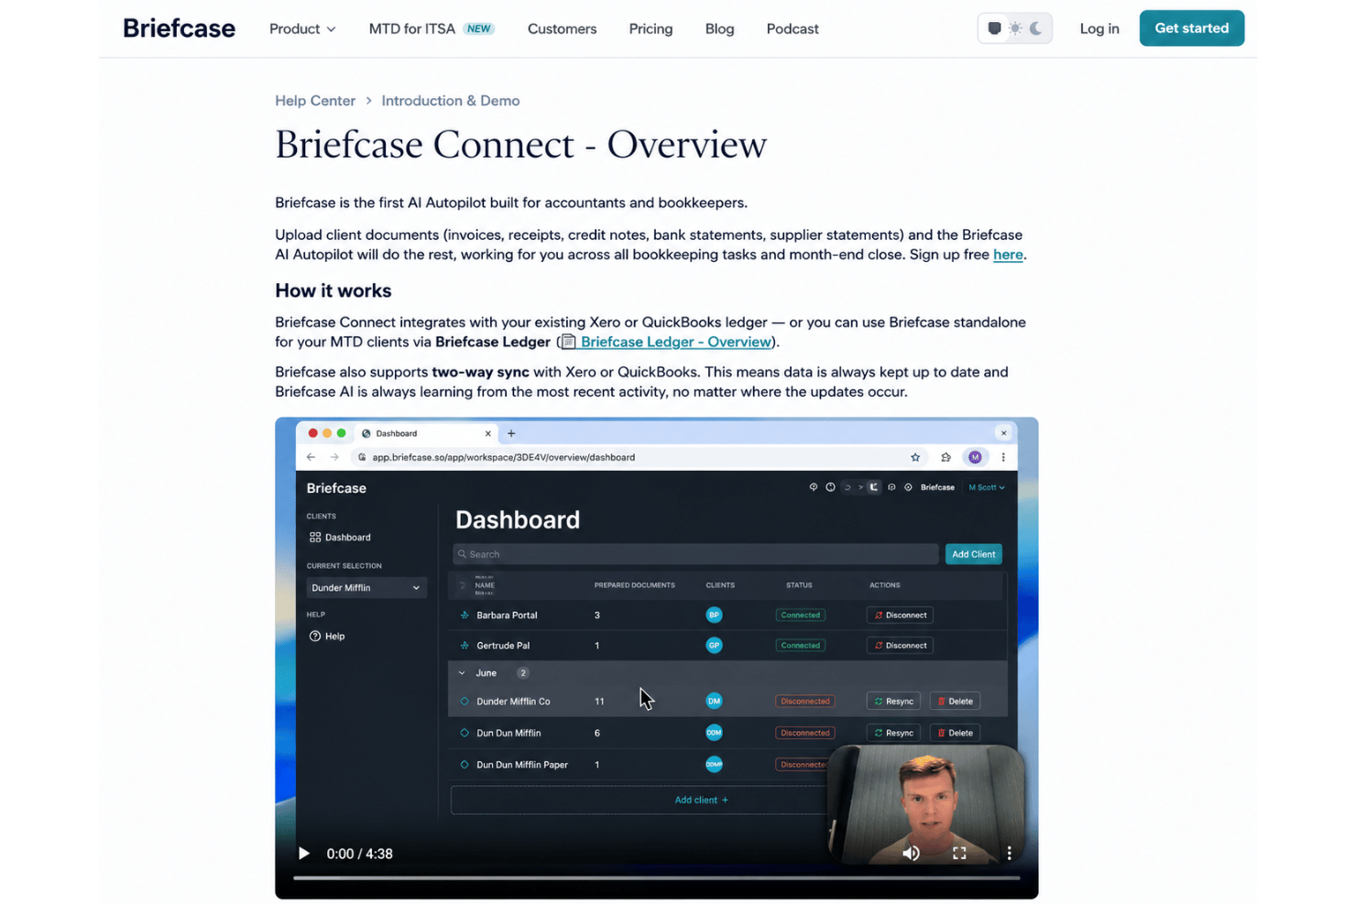Click new tab plus icon in video browser
Screen dimensions: 1356x904
[x=511, y=433]
